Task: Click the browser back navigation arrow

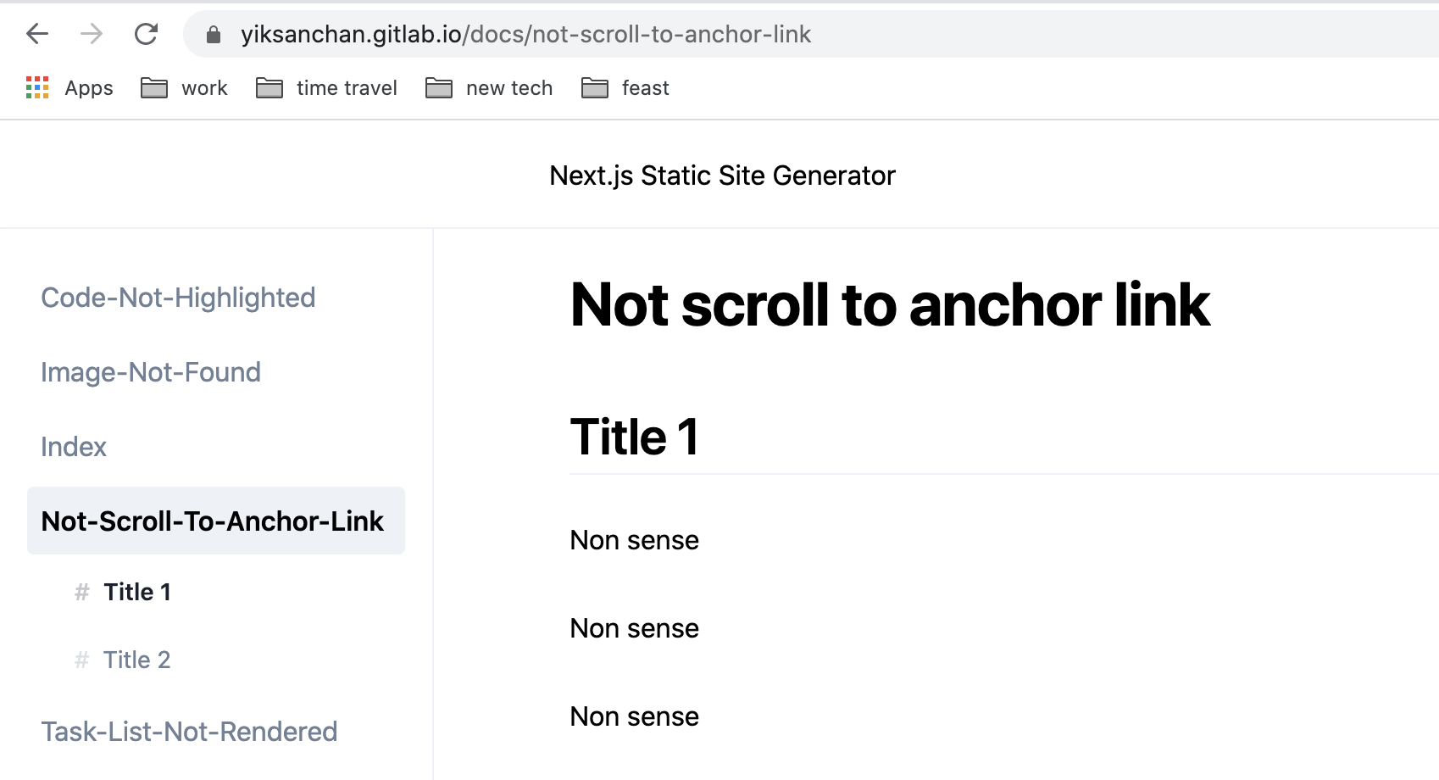Action: 36,33
